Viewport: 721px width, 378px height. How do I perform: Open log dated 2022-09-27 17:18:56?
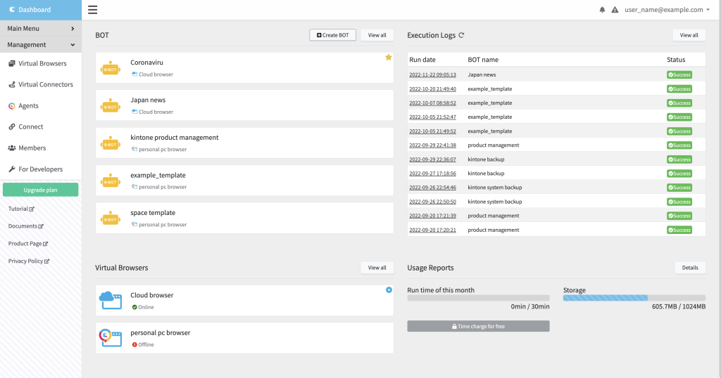click(x=433, y=174)
